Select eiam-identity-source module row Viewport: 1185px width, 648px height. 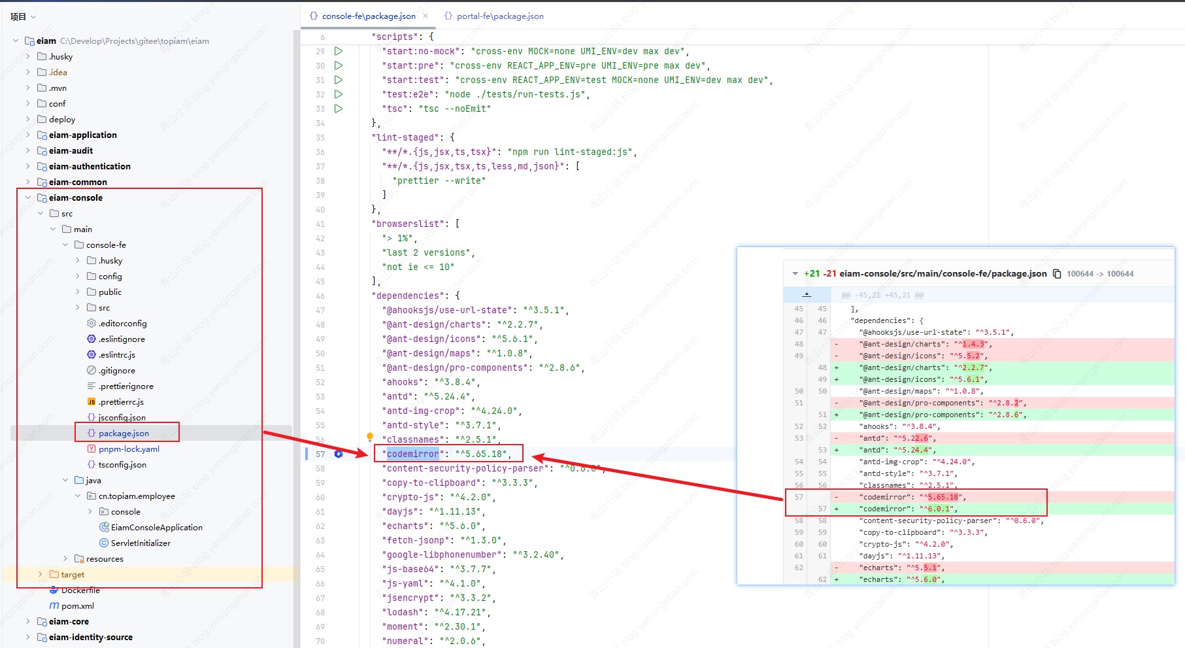coord(90,637)
